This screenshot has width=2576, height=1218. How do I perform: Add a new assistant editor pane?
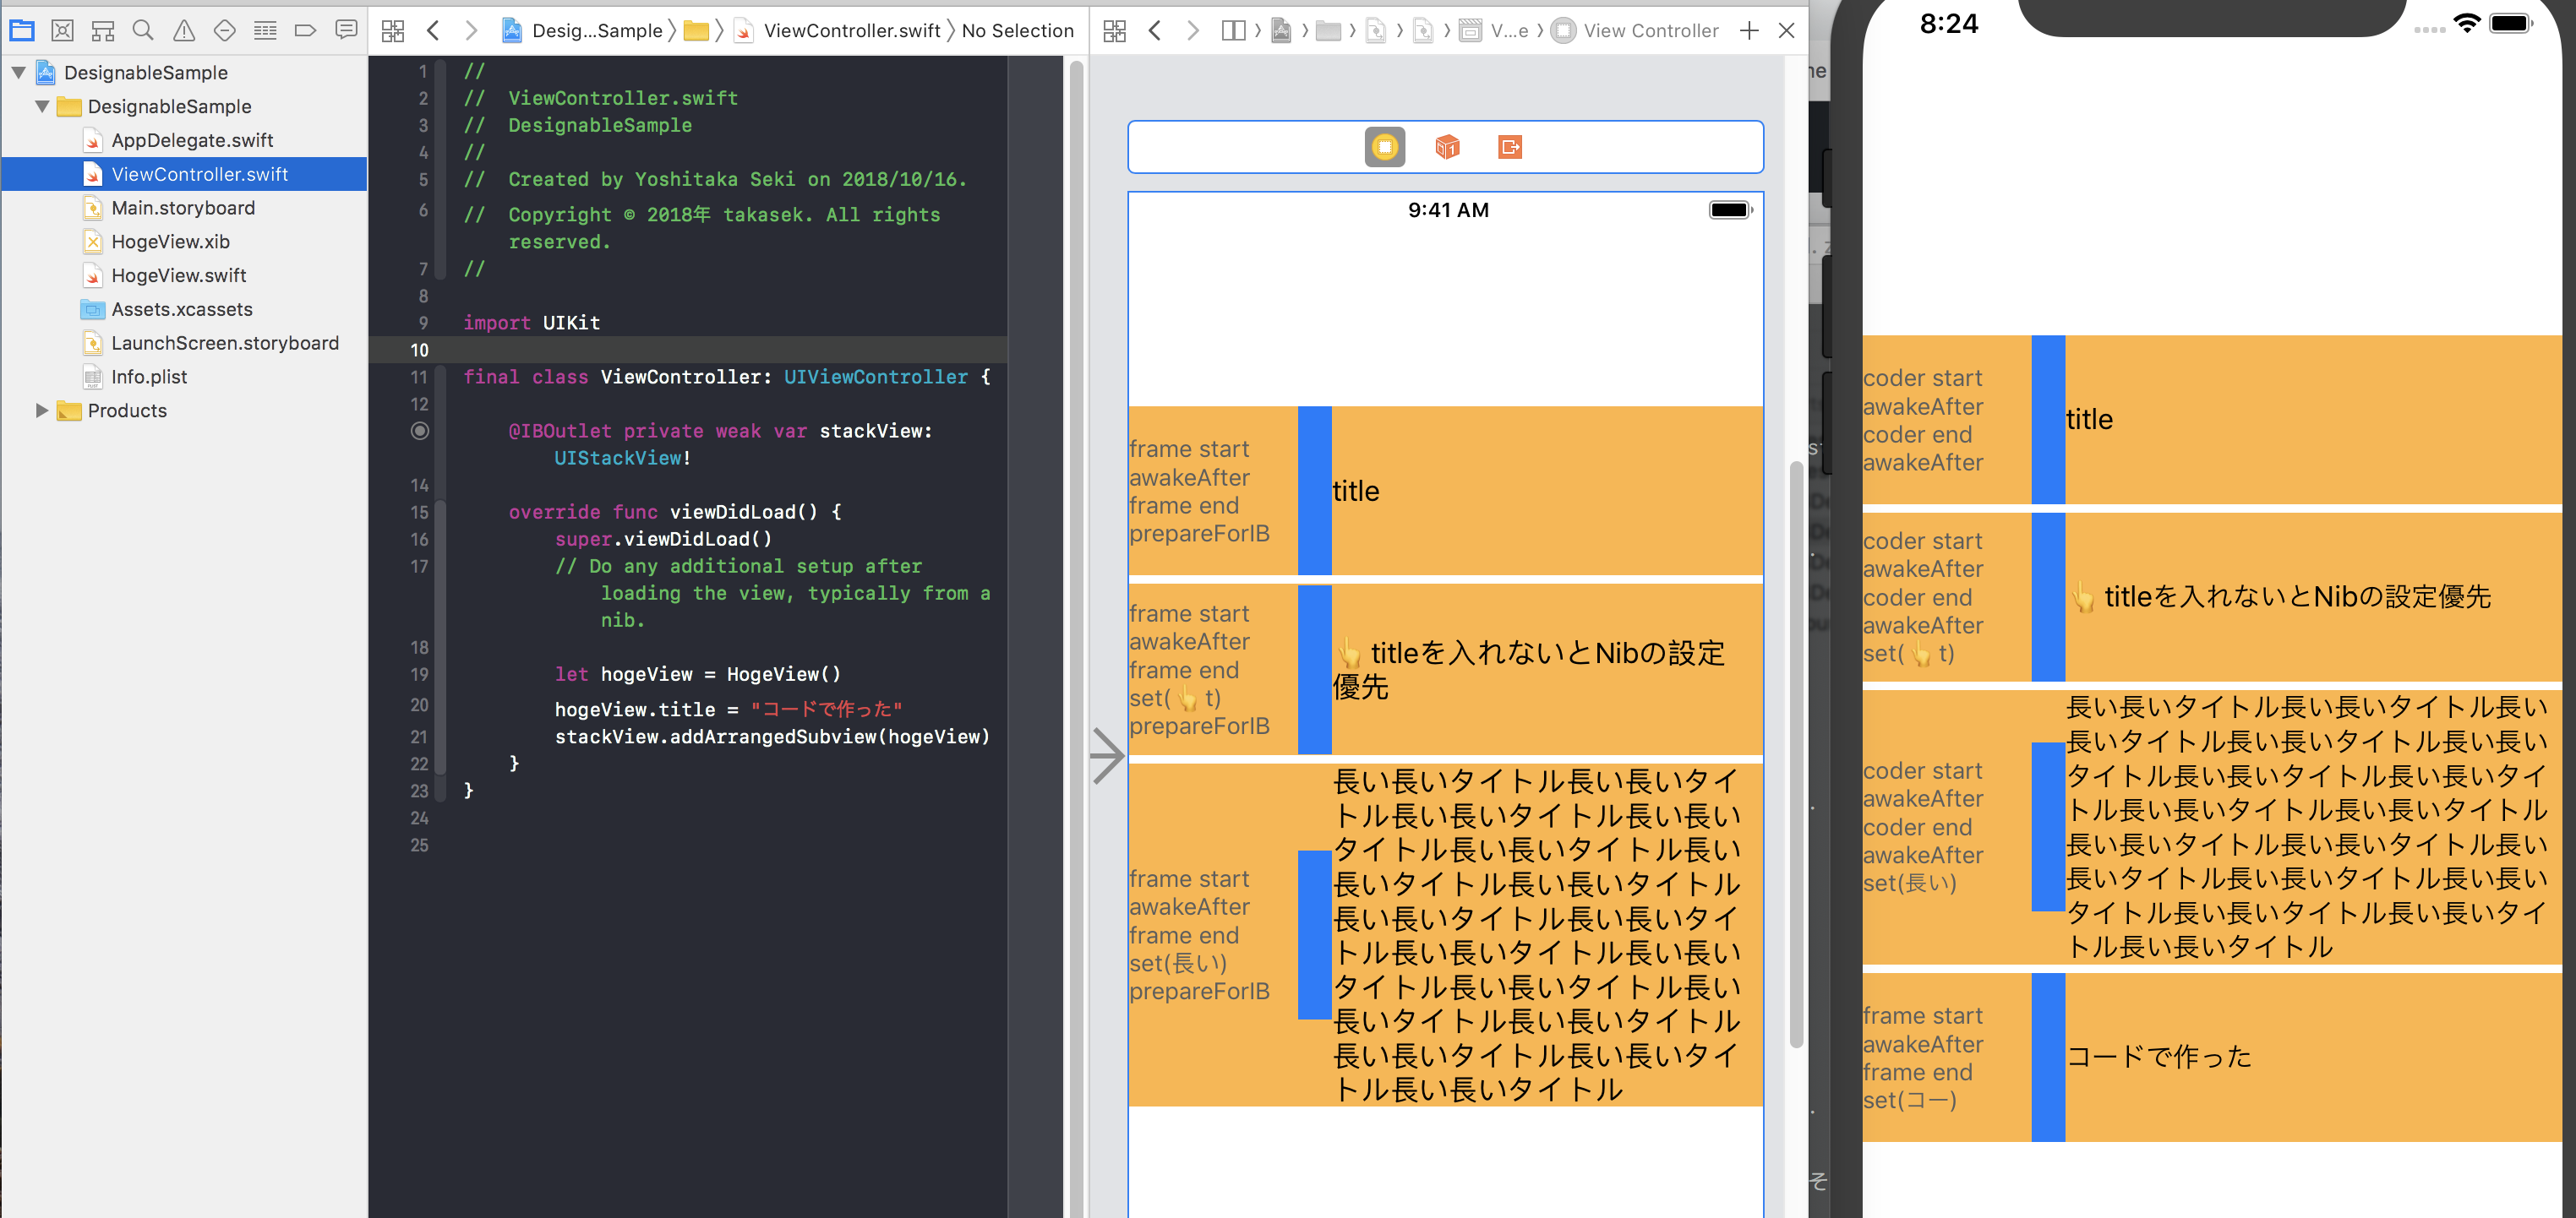[1748, 30]
